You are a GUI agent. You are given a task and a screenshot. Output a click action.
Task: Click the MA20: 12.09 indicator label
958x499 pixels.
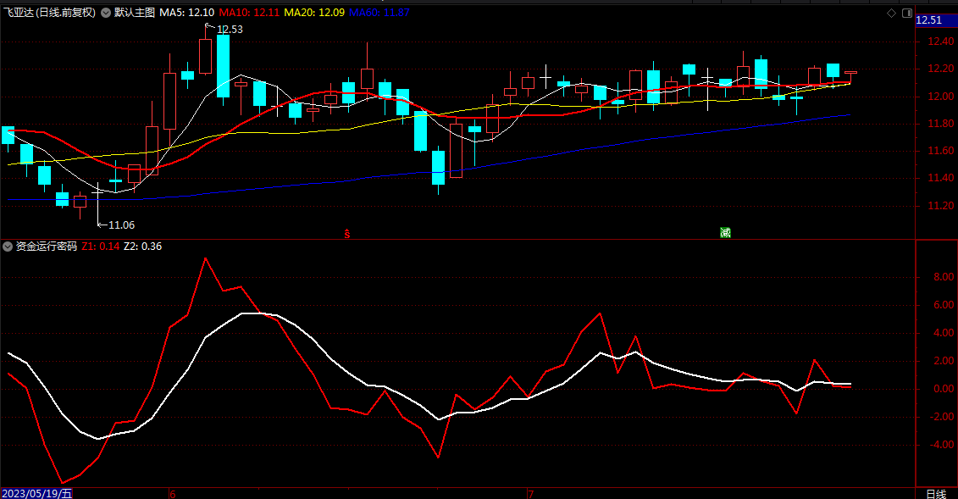pos(314,12)
